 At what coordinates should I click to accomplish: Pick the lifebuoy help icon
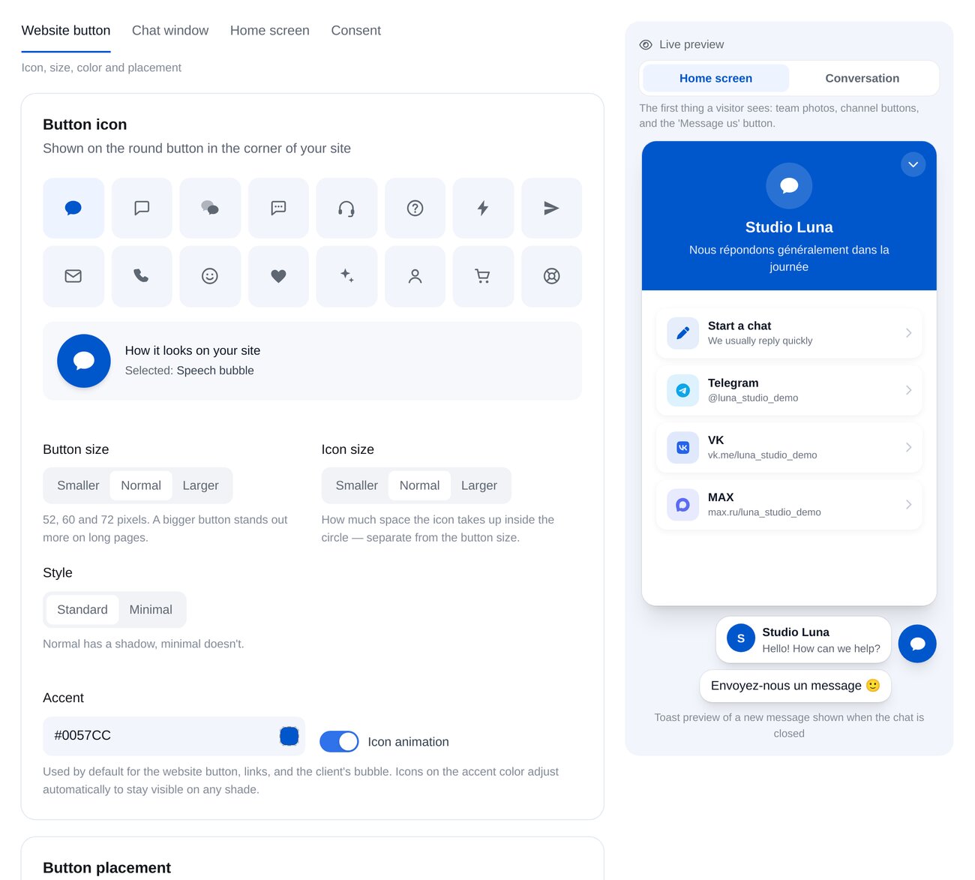(x=551, y=276)
